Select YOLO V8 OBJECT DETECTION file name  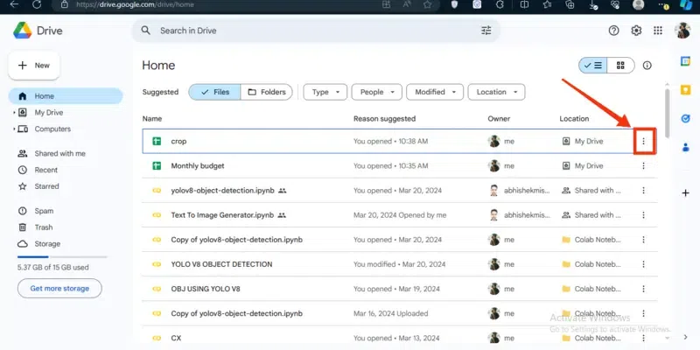(221, 264)
